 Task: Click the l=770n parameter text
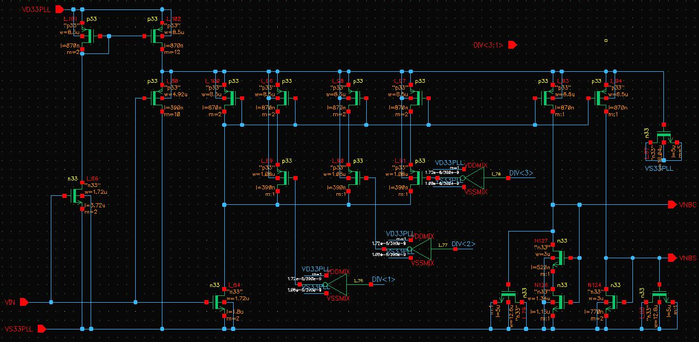(595, 312)
